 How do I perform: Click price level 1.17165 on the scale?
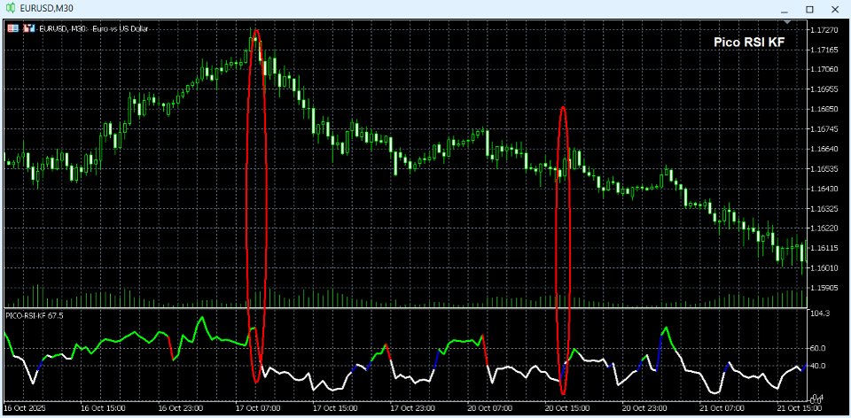tap(824, 50)
